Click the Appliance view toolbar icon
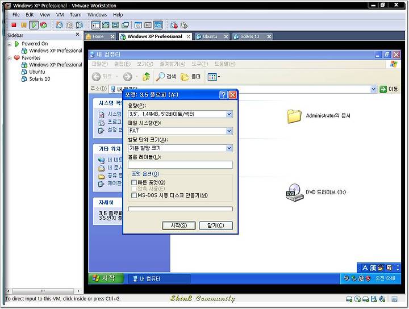This screenshot has height=309, width=409. pyautogui.click(x=148, y=25)
